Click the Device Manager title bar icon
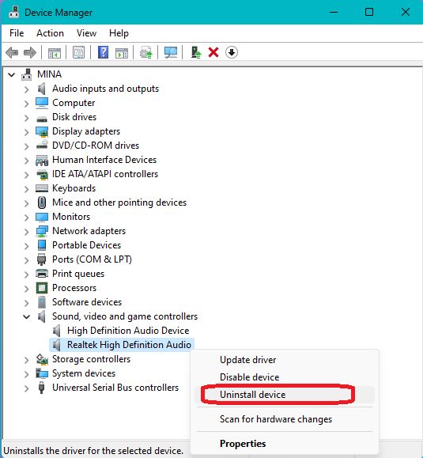 pos(13,12)
